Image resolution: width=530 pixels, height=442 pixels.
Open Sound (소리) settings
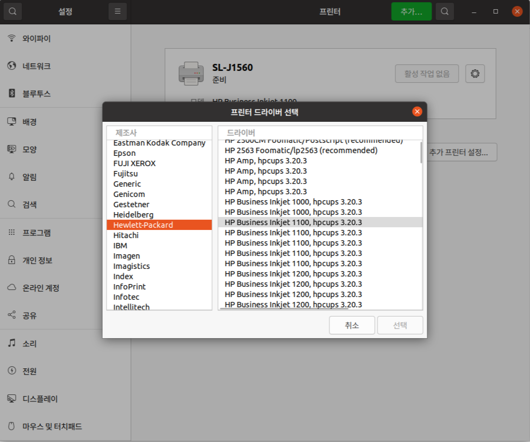tap(65, 344)
